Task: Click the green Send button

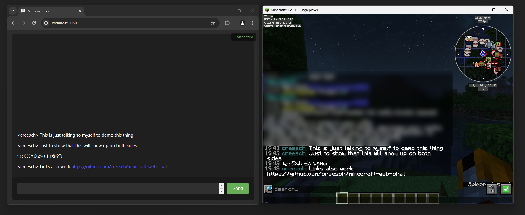Action: point(238,189)
